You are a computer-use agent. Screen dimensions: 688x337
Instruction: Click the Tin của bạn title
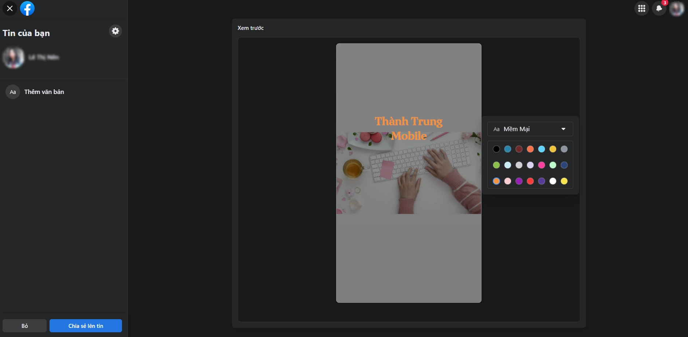[26, 33]
